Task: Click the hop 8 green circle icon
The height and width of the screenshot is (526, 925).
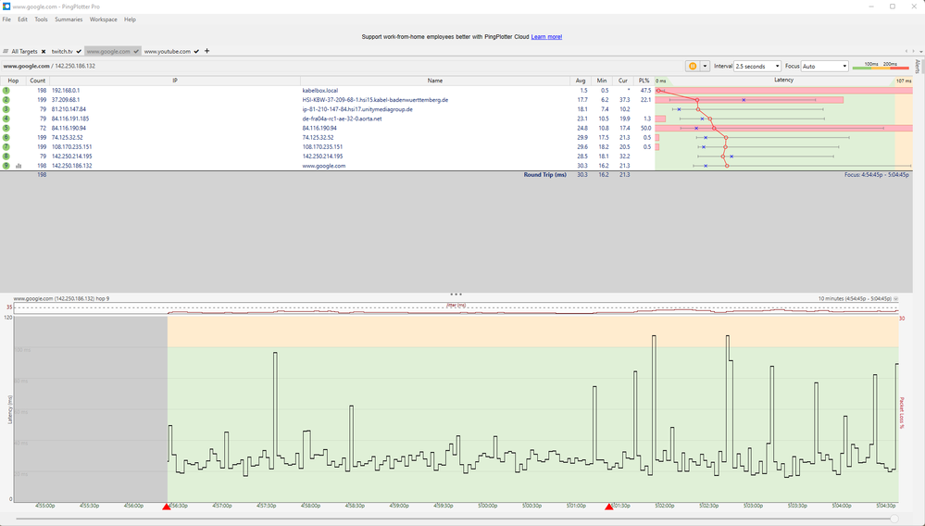Action: coord(6,157)
